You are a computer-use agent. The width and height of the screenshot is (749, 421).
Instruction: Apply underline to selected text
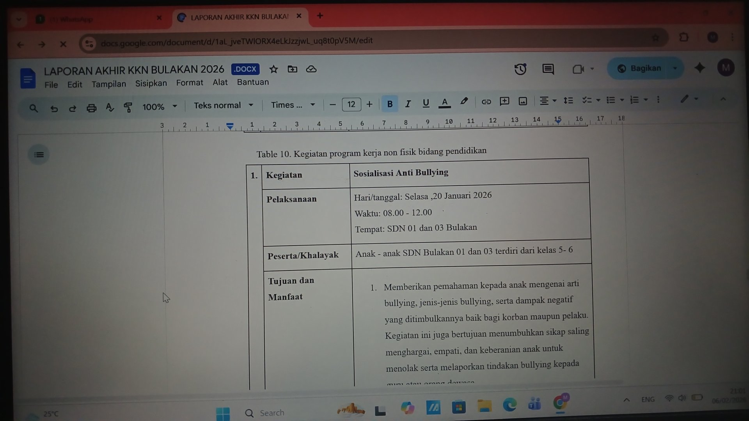[x=426, y=104]
